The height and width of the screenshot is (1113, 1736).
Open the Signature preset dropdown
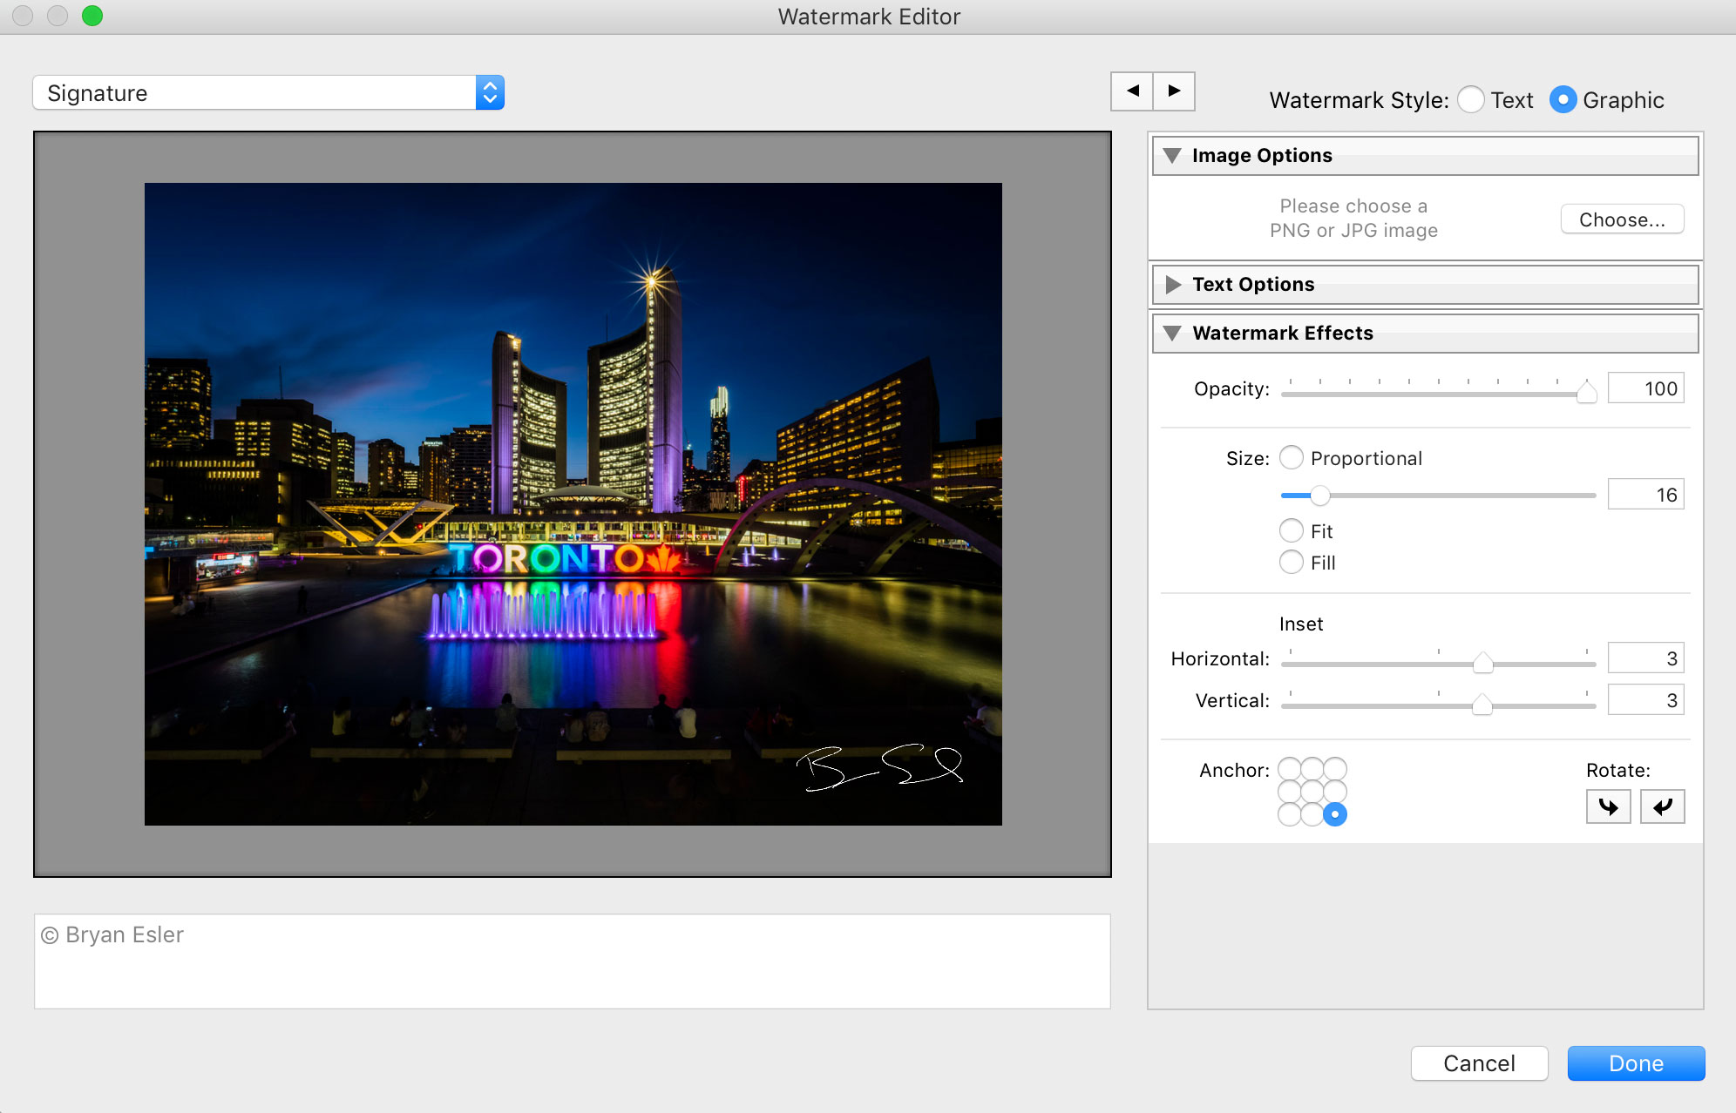coord(268,93)
